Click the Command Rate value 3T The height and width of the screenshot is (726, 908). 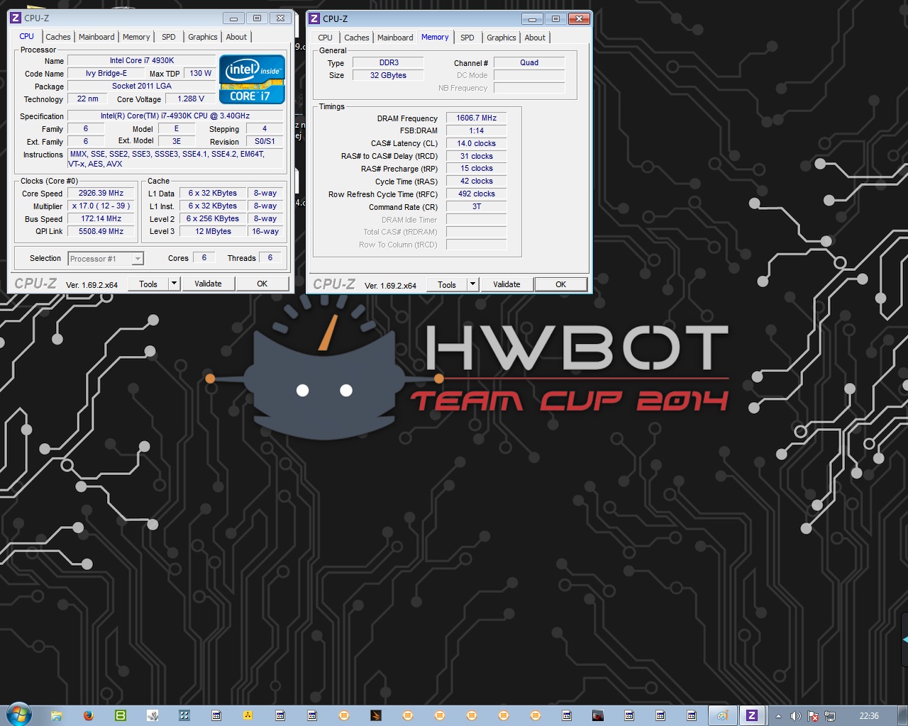click(x=476, y=207)
